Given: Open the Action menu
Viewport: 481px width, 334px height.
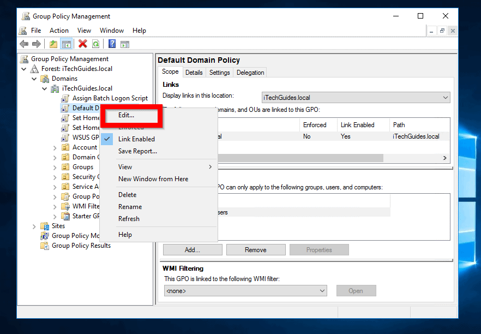Looking at the screenshot, I should coord(58,30).
